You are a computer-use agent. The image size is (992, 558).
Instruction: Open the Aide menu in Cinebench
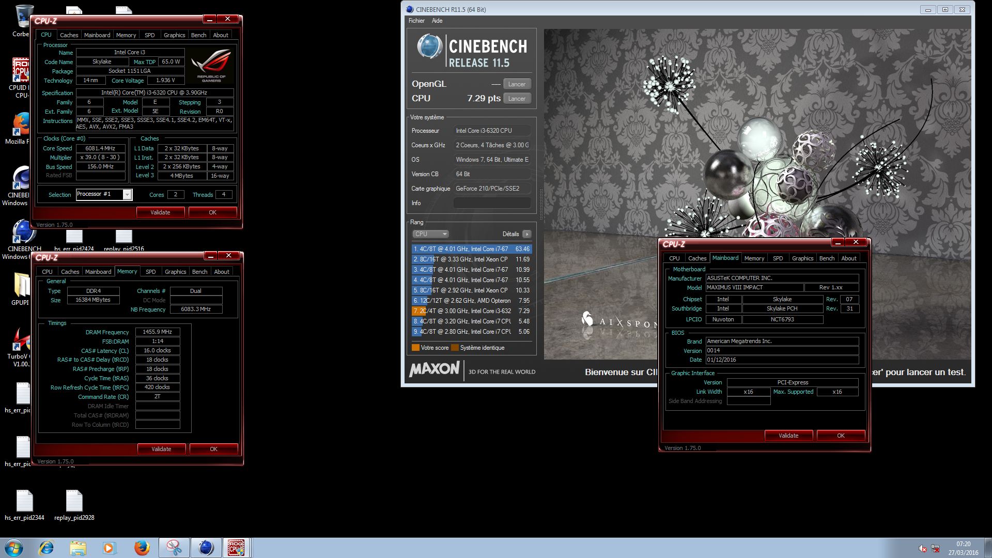coord(437,21)
